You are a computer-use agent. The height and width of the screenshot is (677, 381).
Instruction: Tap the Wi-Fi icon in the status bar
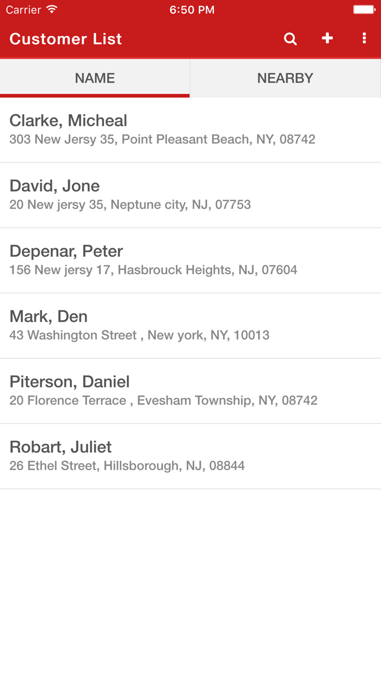click(51, 9)
